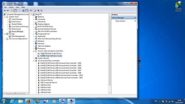Click the blue Help toolbar icon
The width and height of the screenshot is (185, 104).
pyautogui.click(x=23, y=11)
